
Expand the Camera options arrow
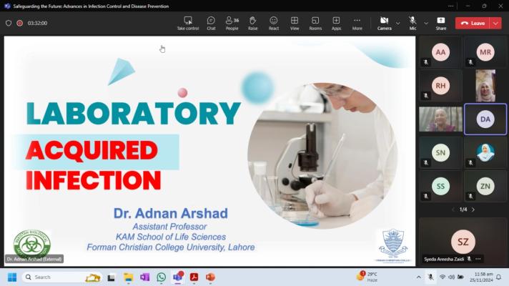(397, 23)
